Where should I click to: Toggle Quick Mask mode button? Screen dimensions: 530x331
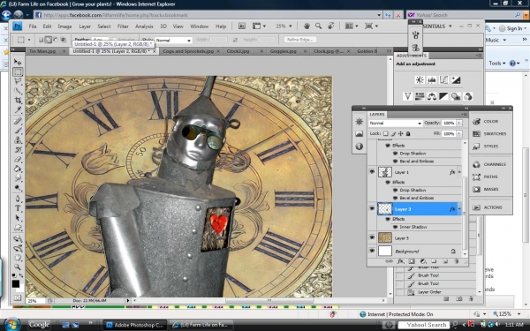18,298
